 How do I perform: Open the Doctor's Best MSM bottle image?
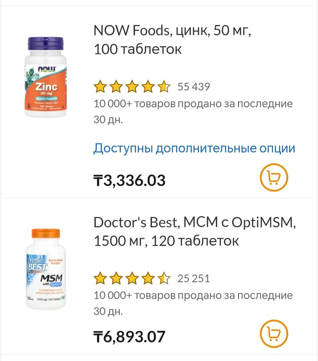[x=46, y=269]
